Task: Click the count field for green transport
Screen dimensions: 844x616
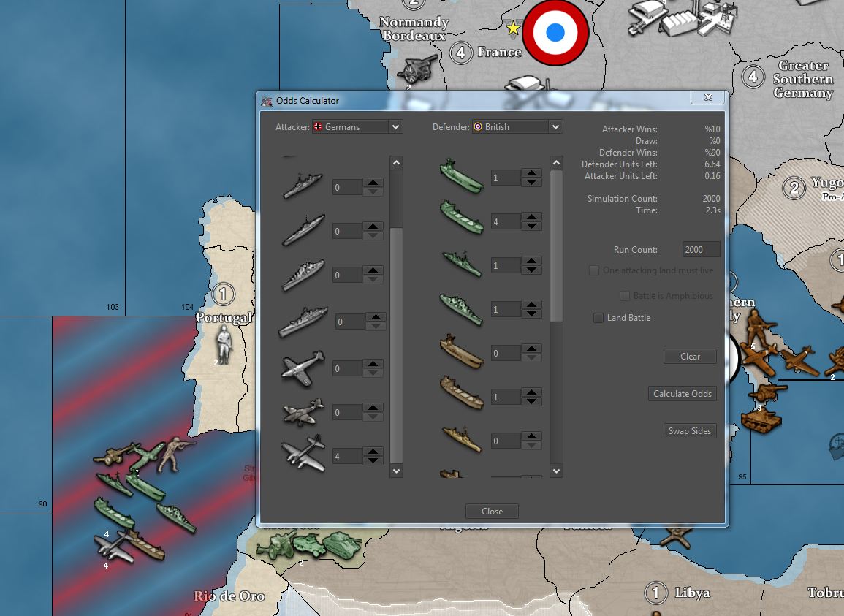Action: (x=506, y=222)
